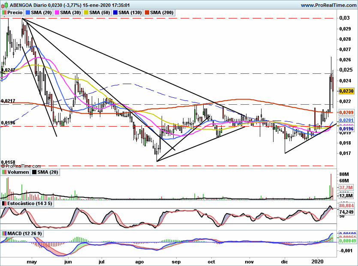Click the dic label on time axis

(x=285, y=262)
